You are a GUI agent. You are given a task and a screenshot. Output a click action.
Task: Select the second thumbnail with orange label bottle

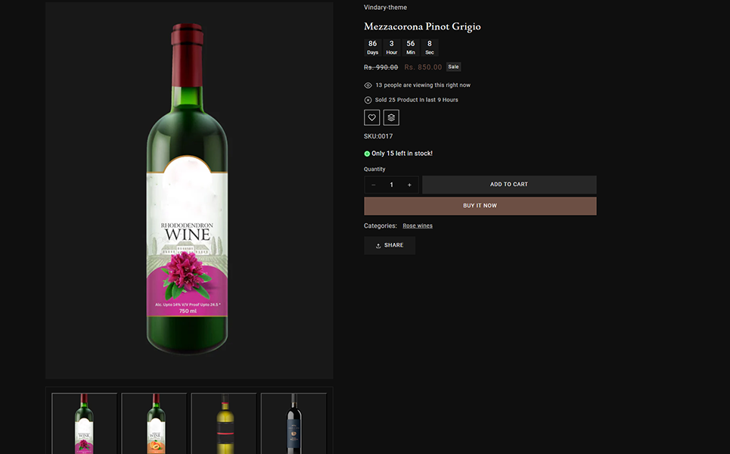pyautogui.click(x=154, y=423)
